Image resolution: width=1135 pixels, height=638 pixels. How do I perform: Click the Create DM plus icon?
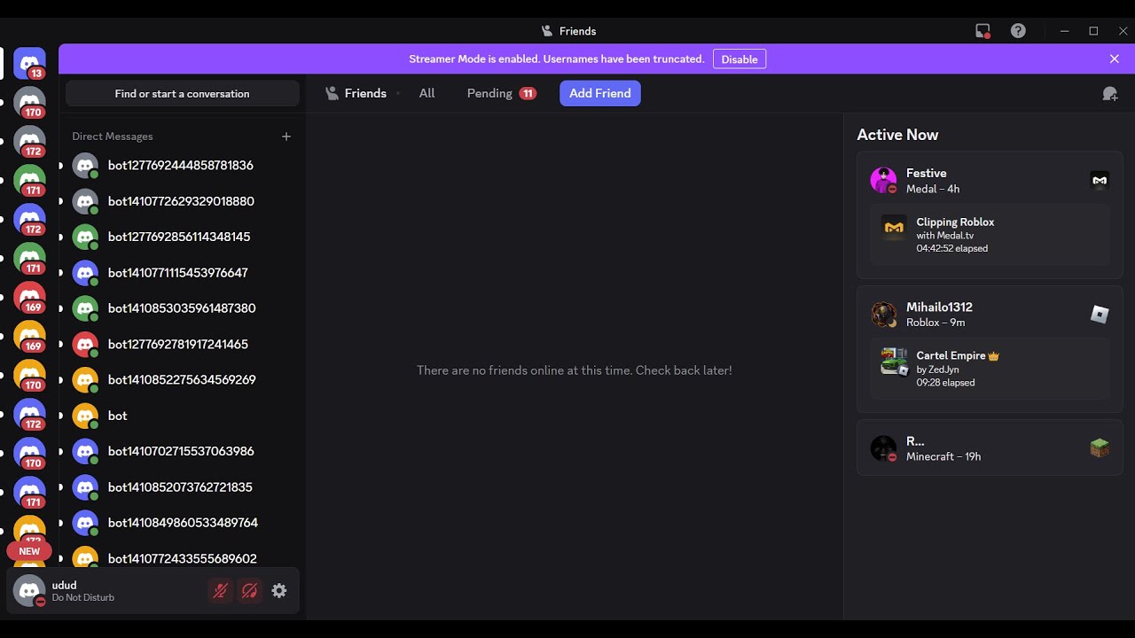click(x=286, y=136)
